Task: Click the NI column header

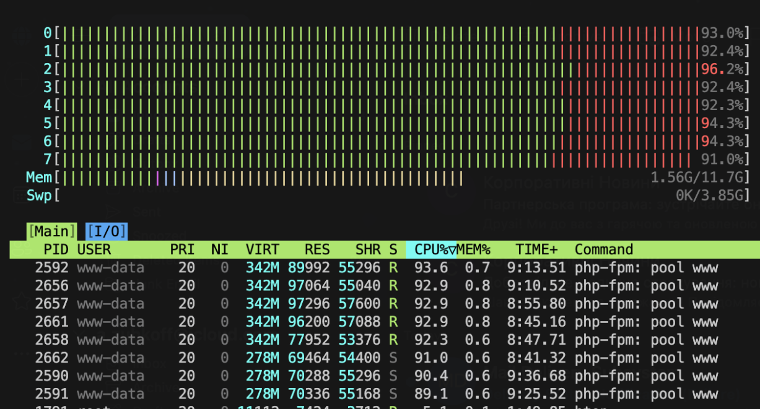Action: [220, 249]
